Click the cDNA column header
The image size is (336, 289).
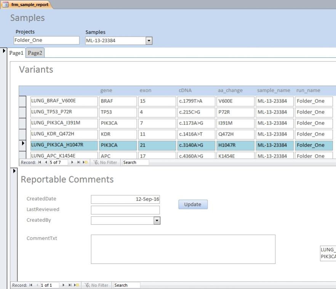(185, 90)
